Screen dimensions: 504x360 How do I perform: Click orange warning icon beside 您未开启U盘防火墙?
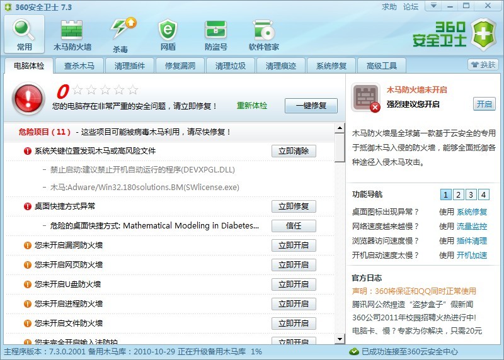28,284
